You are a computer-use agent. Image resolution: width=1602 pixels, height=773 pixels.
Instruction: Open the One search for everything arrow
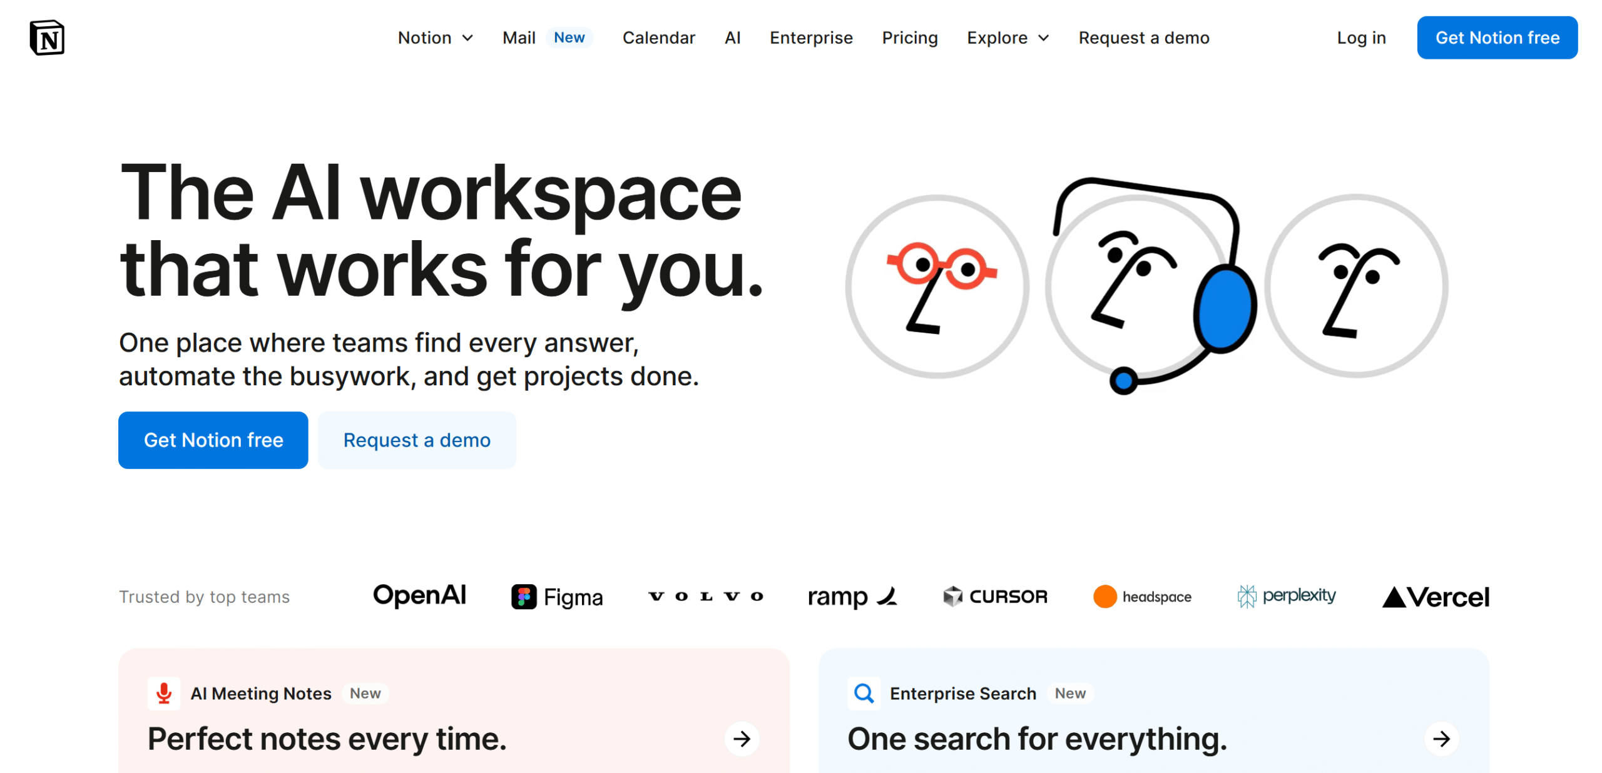(x=1441, y=739)
